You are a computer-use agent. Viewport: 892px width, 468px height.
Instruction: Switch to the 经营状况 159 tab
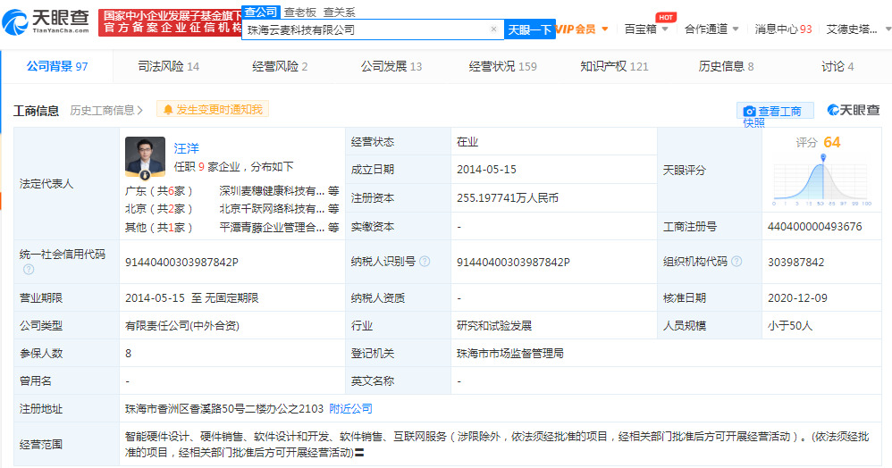[502, 66]
